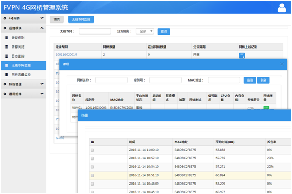Select the 无线专网监控 tab at top
This screenshot has width=292, height=194.
pyautogui.click(x=81, y=19)
